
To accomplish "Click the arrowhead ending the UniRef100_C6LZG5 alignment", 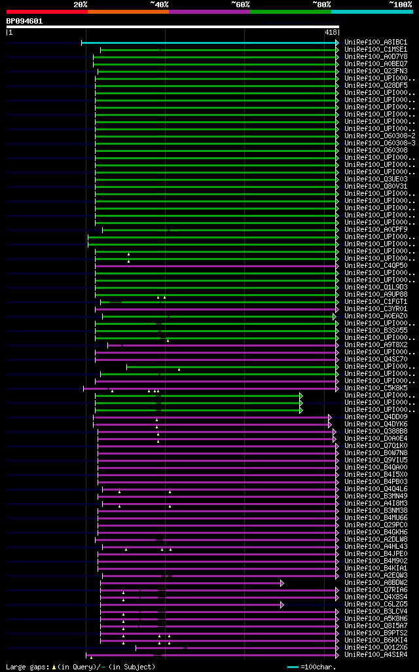I will [282, 605].
